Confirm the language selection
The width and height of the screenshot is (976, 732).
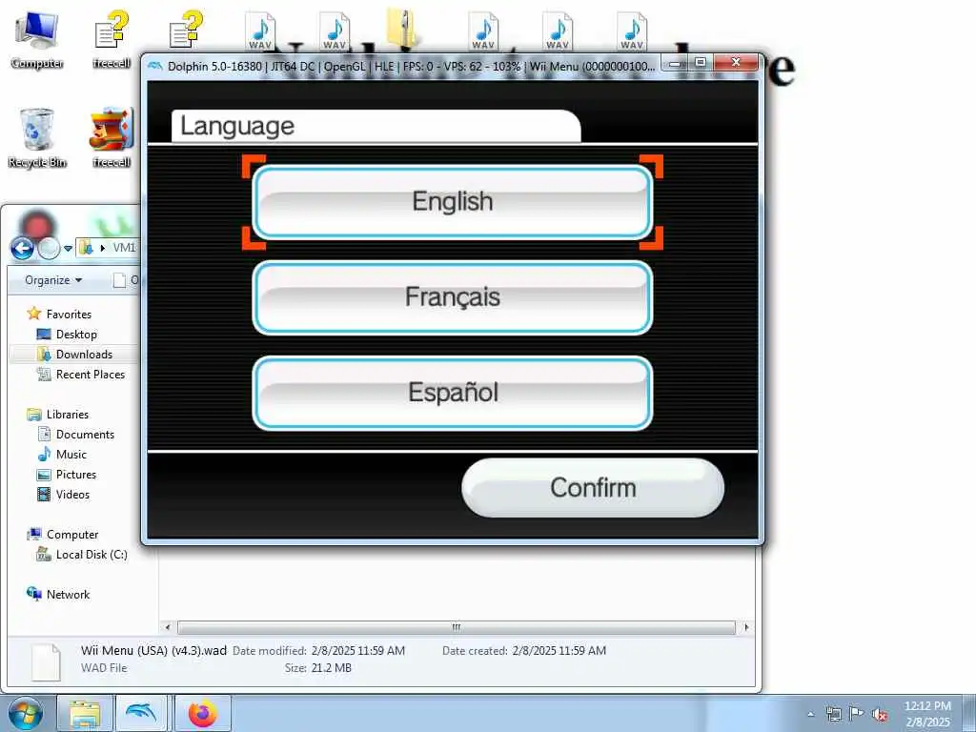(x=593, y=488)
